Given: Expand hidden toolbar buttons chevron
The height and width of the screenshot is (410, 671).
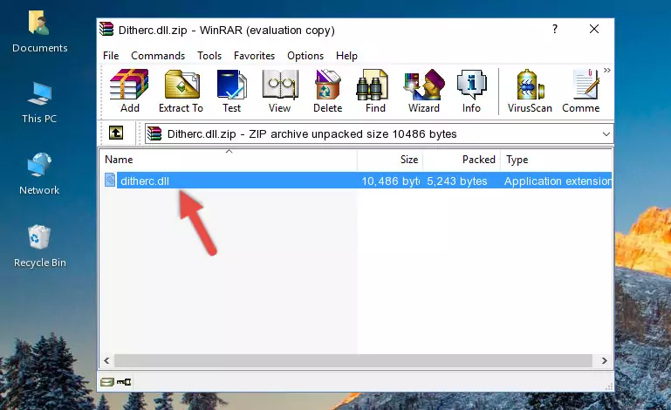Looking at the screenshot, I should [606, 70].
